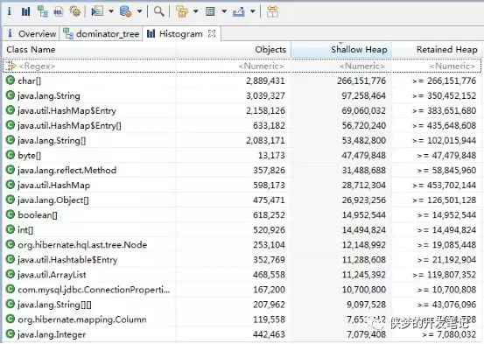The height and width of the screenshot is (344, 484).
Task: Click the Find Object by Address magnifier
Action: 158,11
